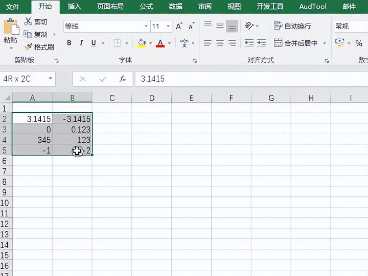Open merge and center dropdown arrow
Viewport: 368px width, 276px height.
(325, 43)
